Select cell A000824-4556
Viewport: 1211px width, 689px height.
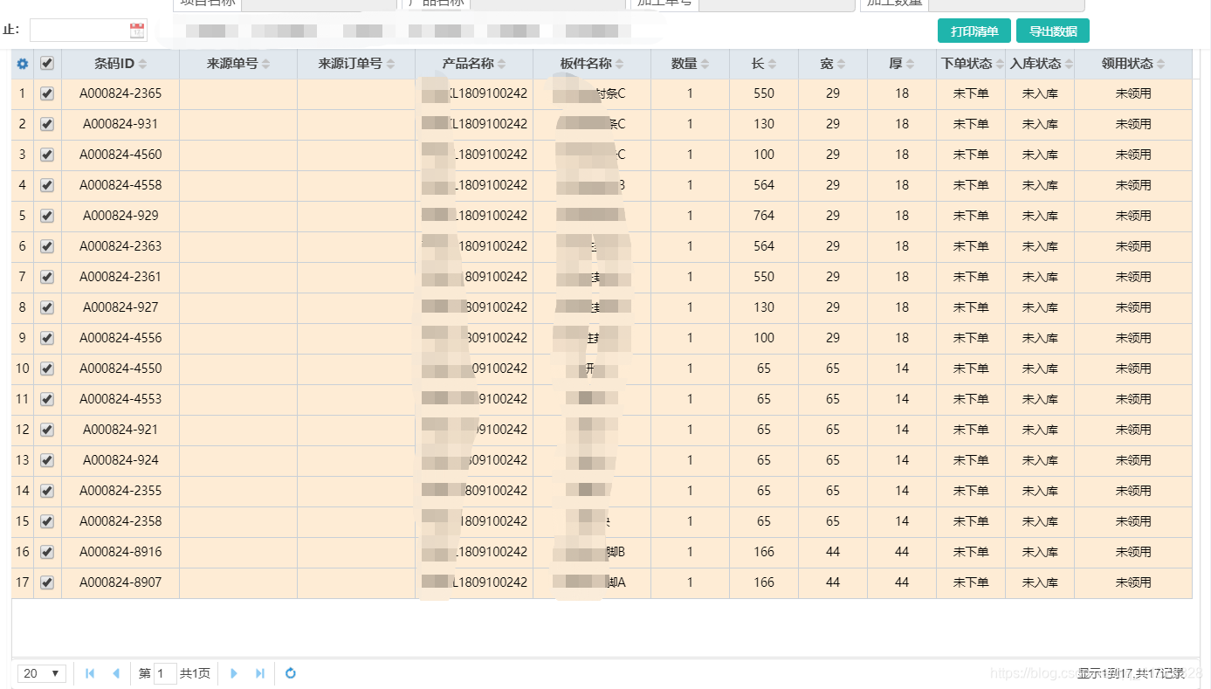120,338
